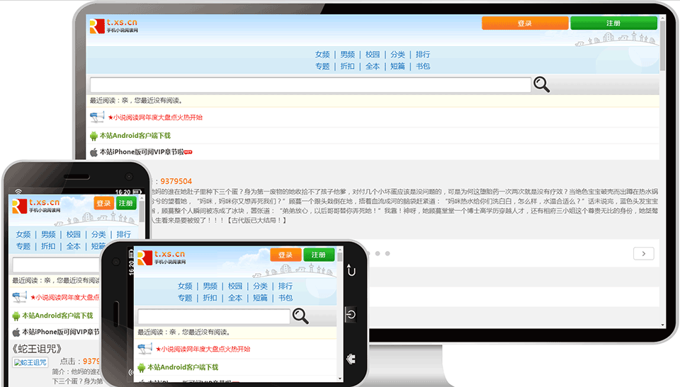Tap 排行 on the landscape phone
The image size is (680, 387).
click(x=285, y=286)
